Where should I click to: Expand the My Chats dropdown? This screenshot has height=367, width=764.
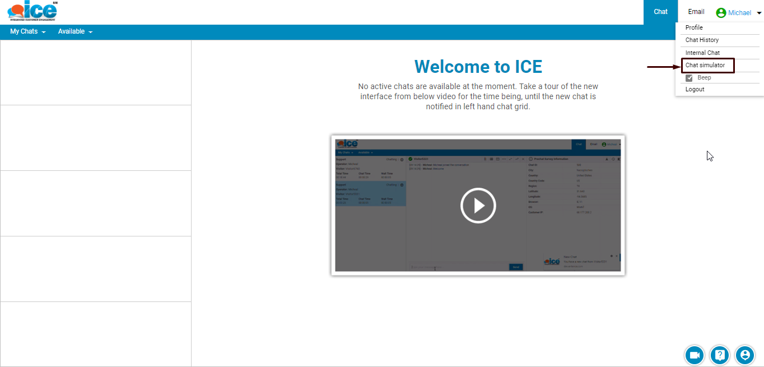click(x=27, y=32)
